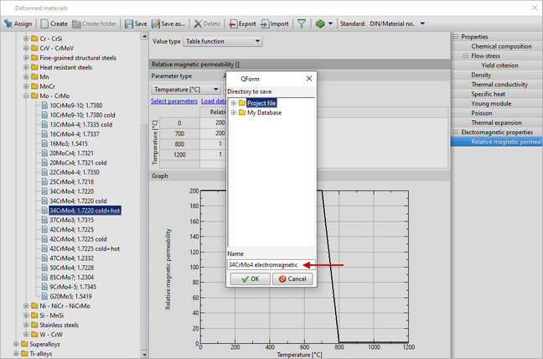Click the Assign toolbar icon
Image resolution: width=543 pixels, height=359 pixels.
(18, 23)
